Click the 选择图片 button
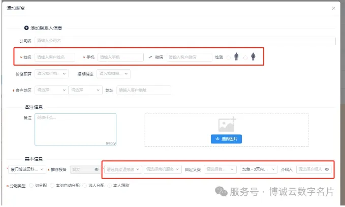This screenshot has height=207, width=345. pos(226,139)
